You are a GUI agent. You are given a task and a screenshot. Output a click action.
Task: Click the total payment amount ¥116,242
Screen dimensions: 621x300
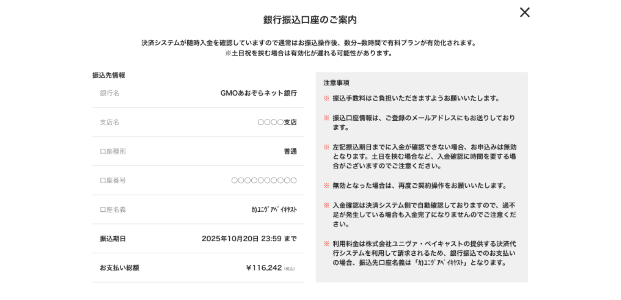coord(264,268)
